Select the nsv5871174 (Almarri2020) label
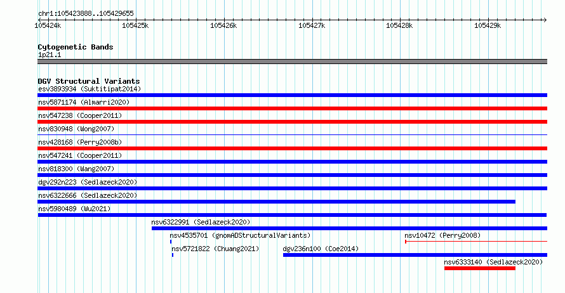565x293 pixels. point(84,102)
